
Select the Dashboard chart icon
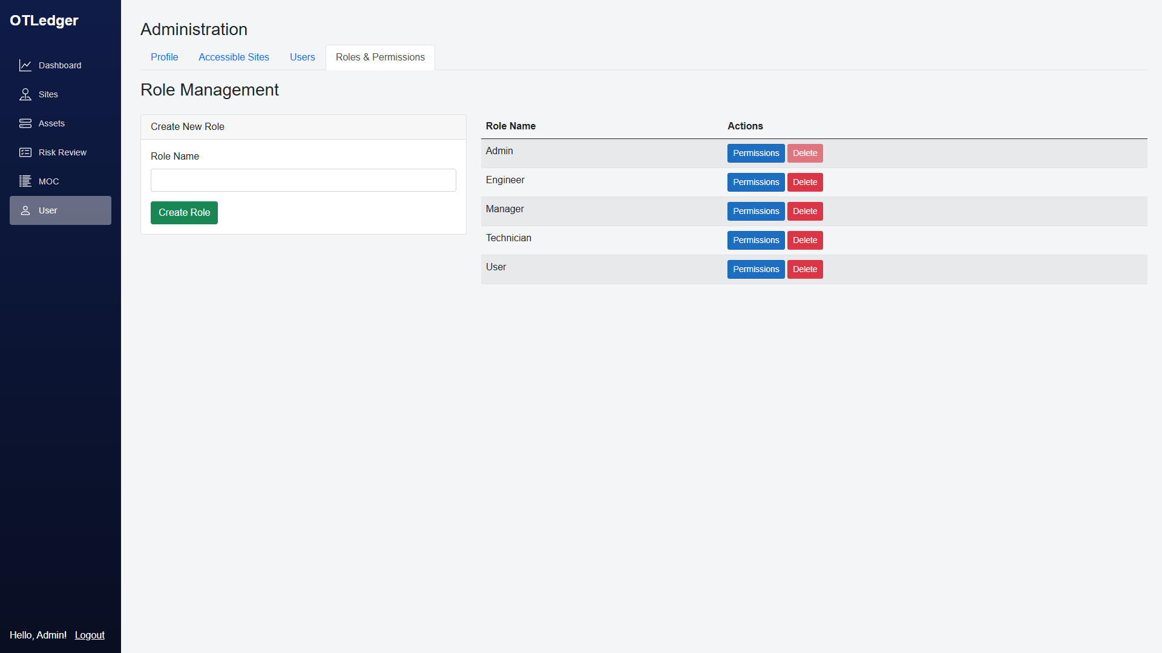[x=25, y=65]
